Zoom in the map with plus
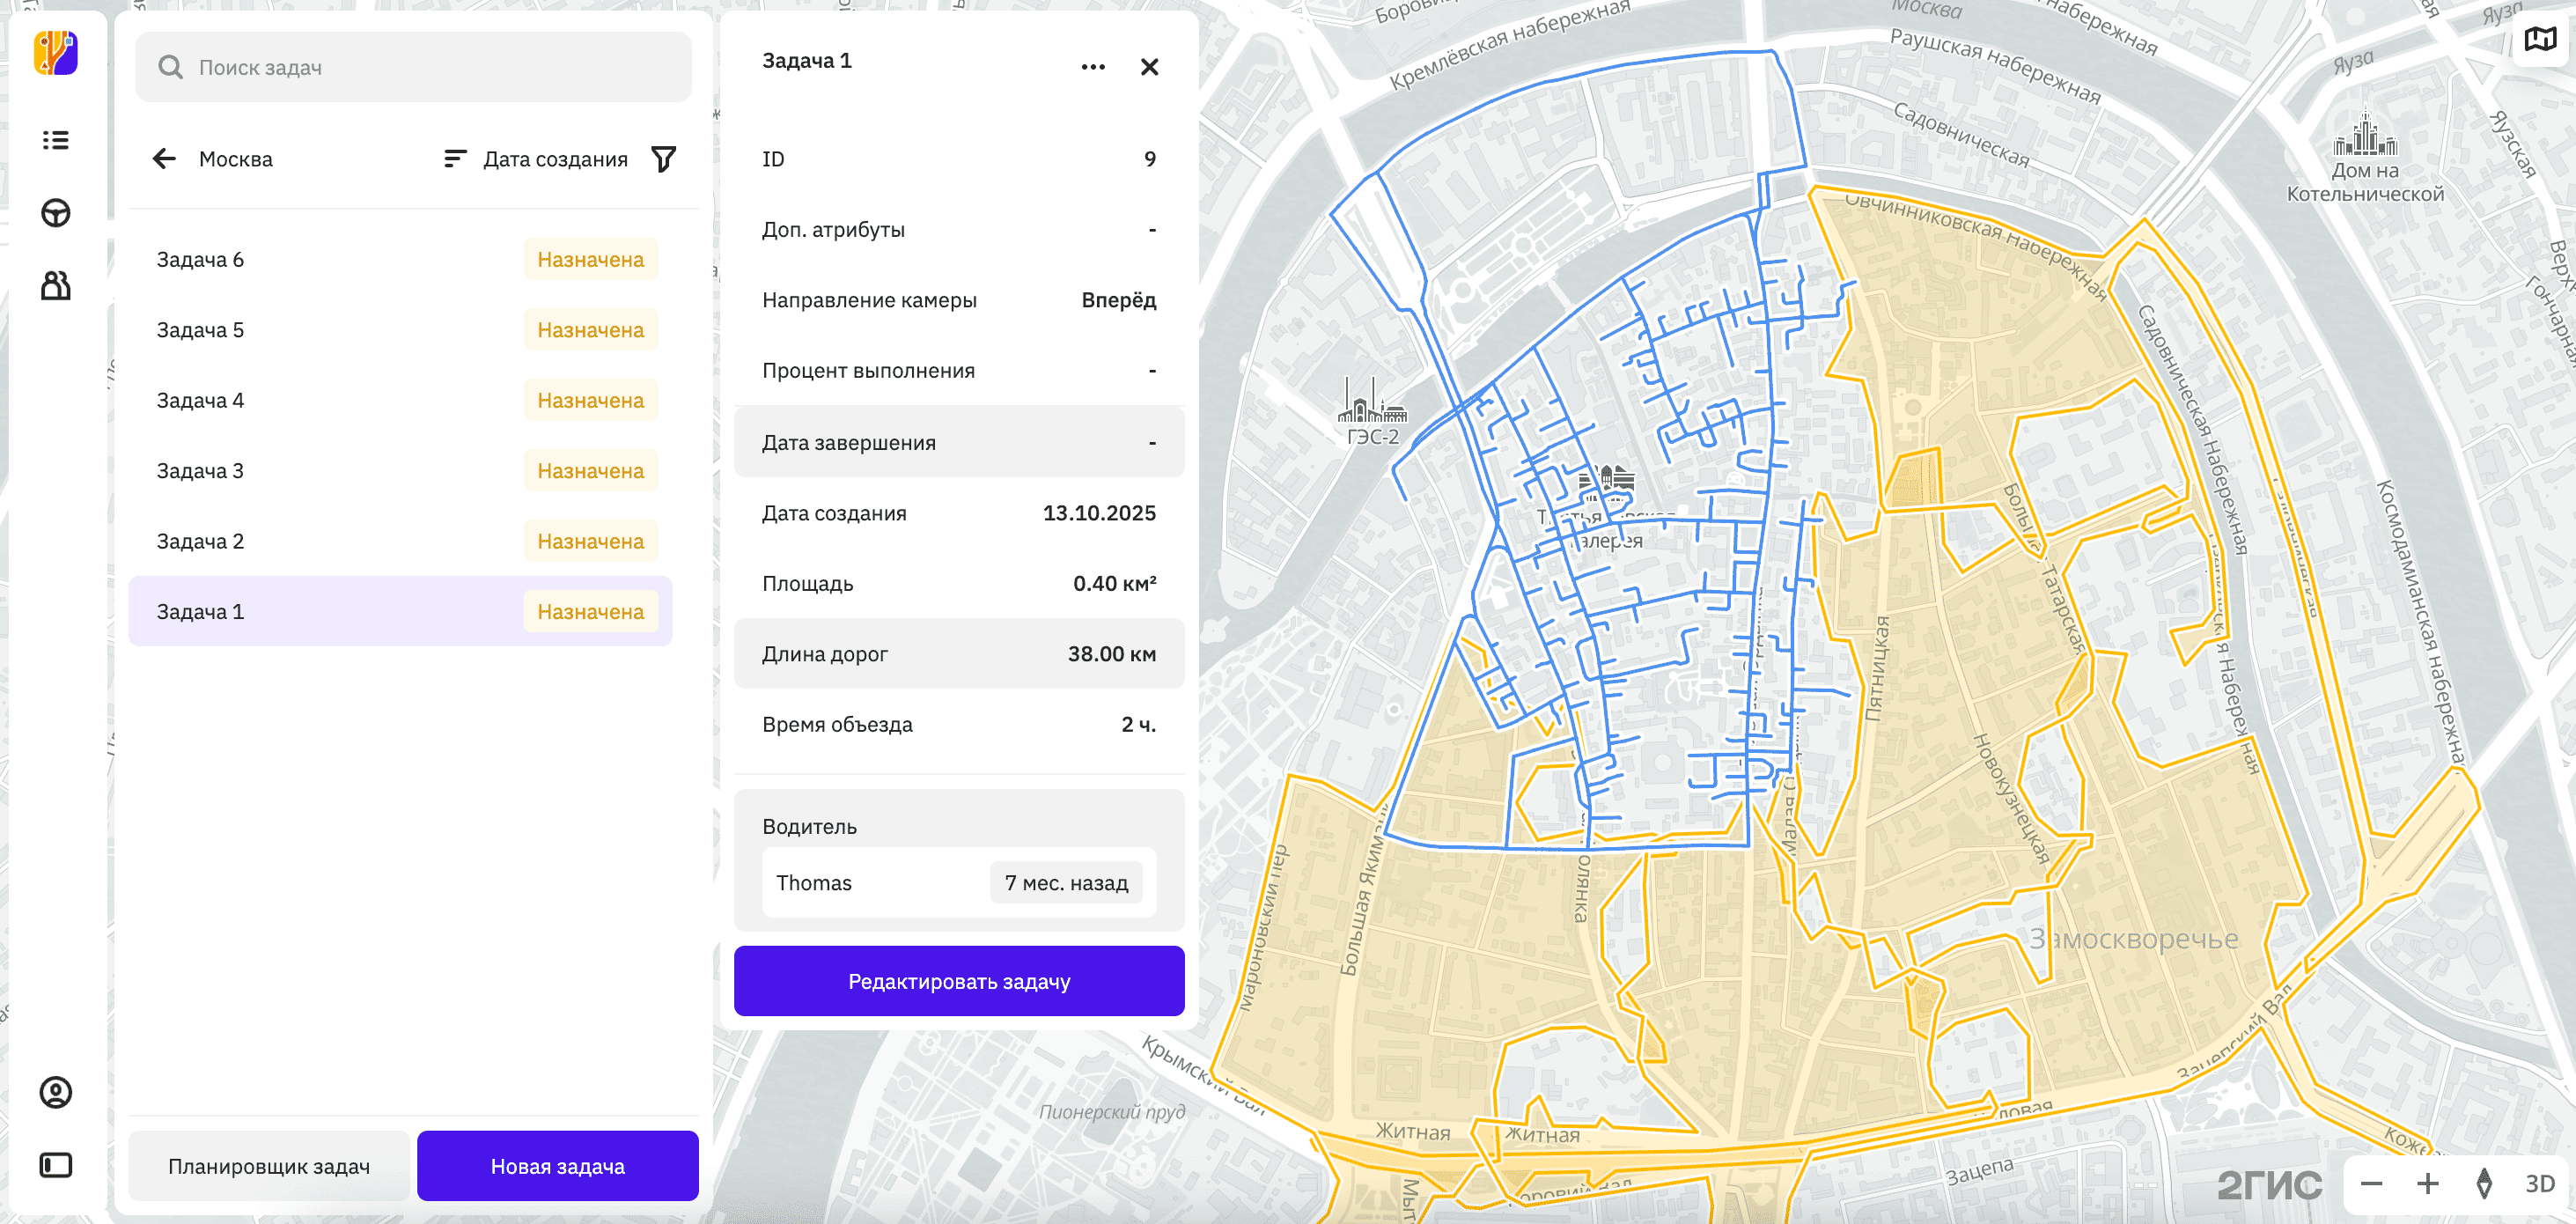This screenshot has height=1224, width=2576. tap(2428, 1184)
